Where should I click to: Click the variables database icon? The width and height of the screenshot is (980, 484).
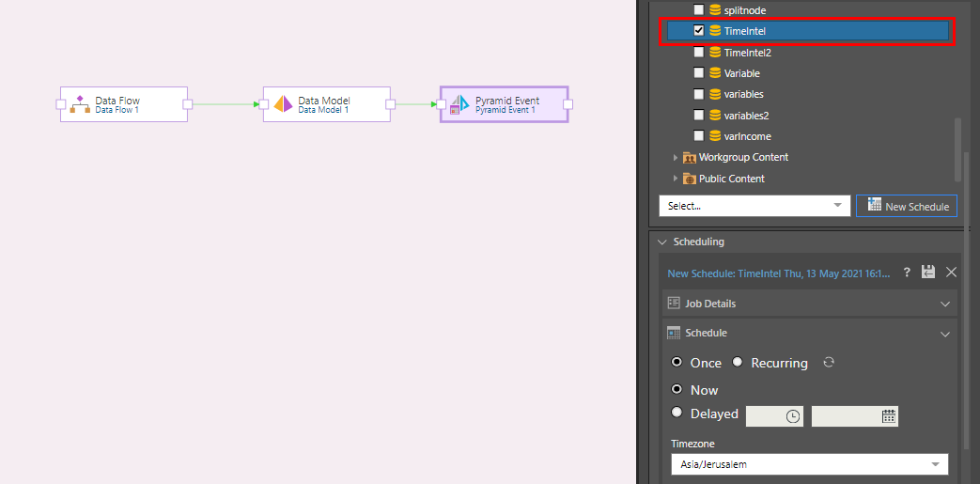coord(715,94)
